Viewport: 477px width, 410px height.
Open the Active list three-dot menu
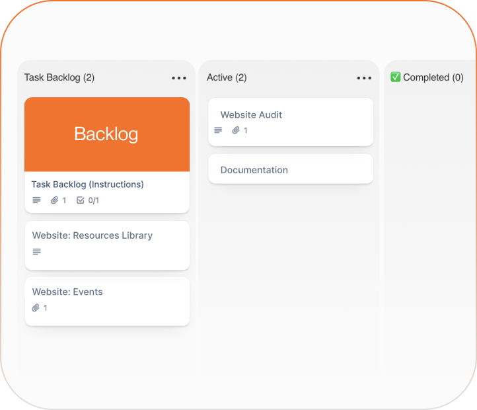pyautogui.click(x=364, y=78)
